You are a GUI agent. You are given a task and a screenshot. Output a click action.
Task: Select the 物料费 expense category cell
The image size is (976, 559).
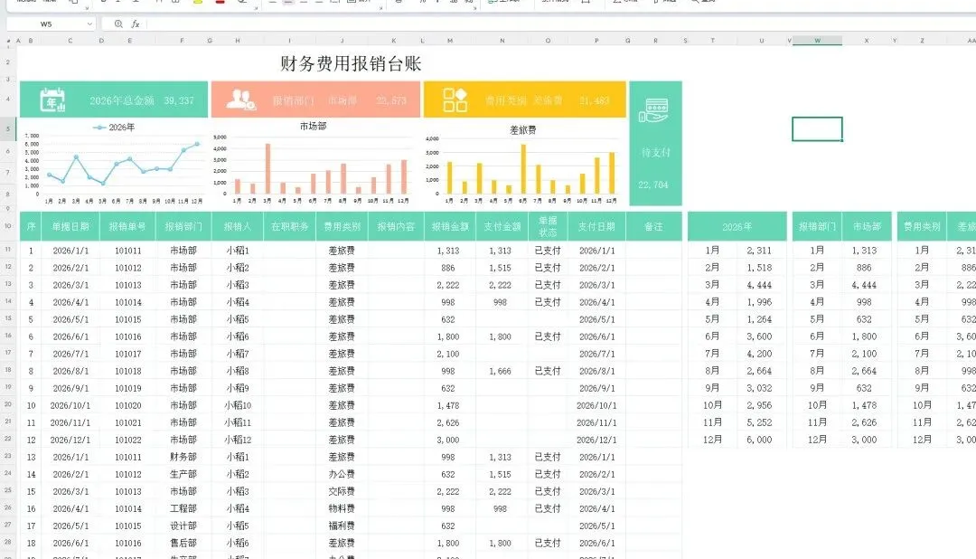[342, 508]
